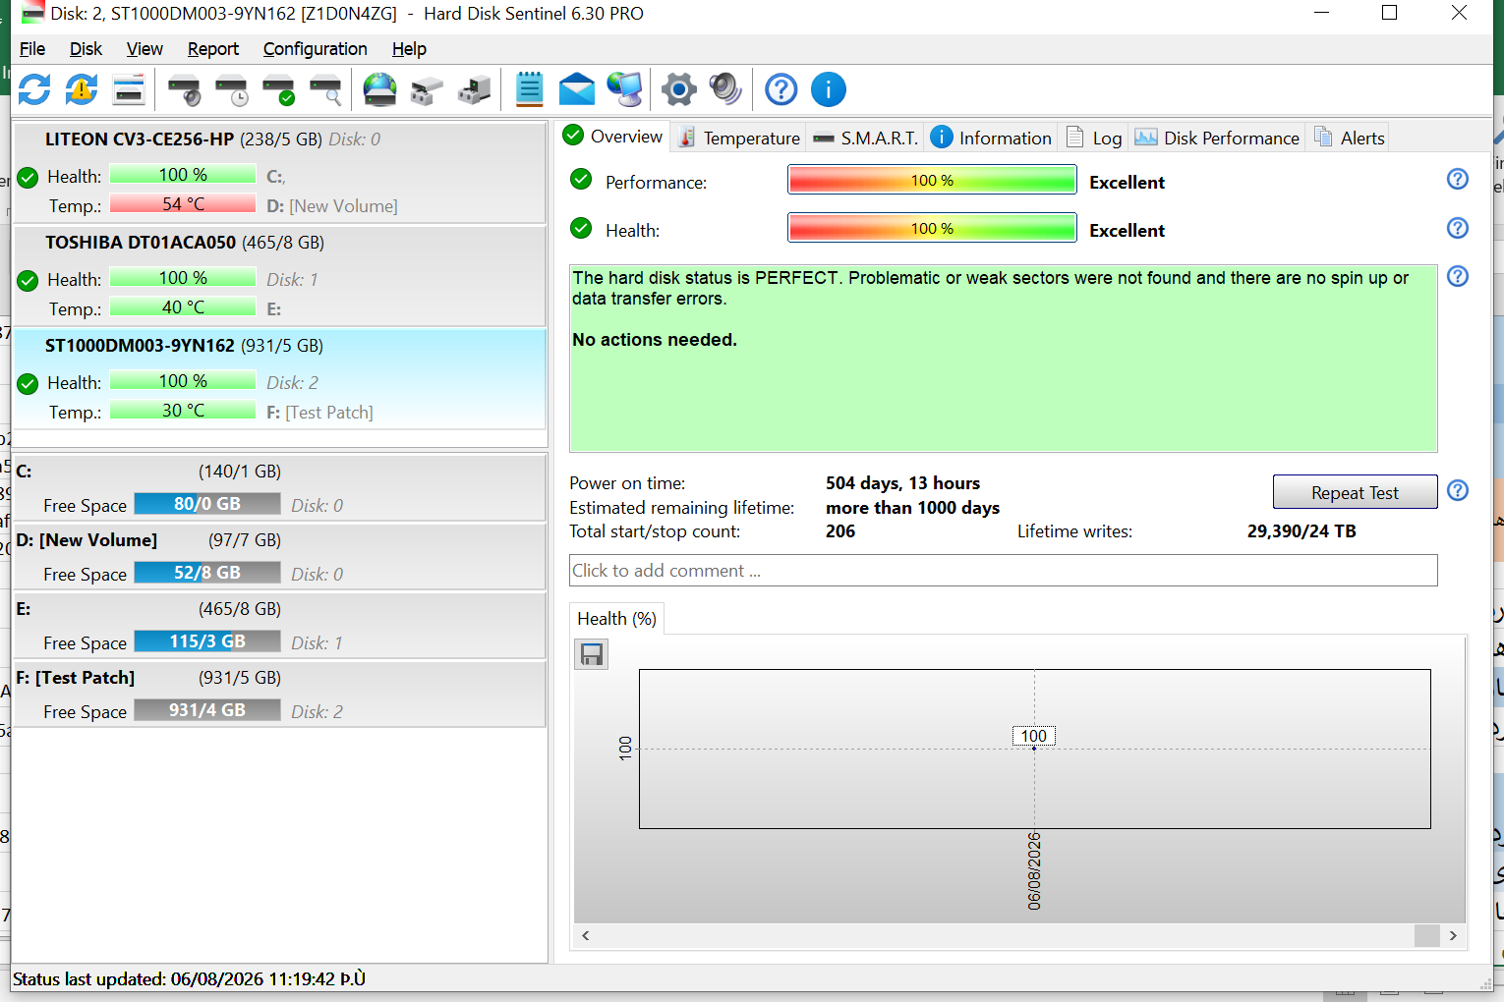This screenshot has width=1504, height=1002.
Task: Click the refresh icon with yellow warning sign
Action: (82, 89)
